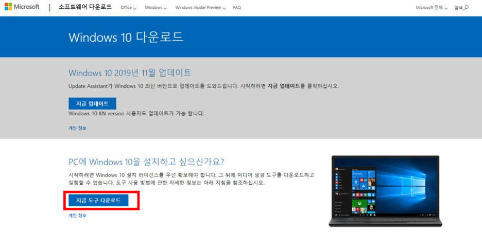Expand the Office menu

[129, 8]
